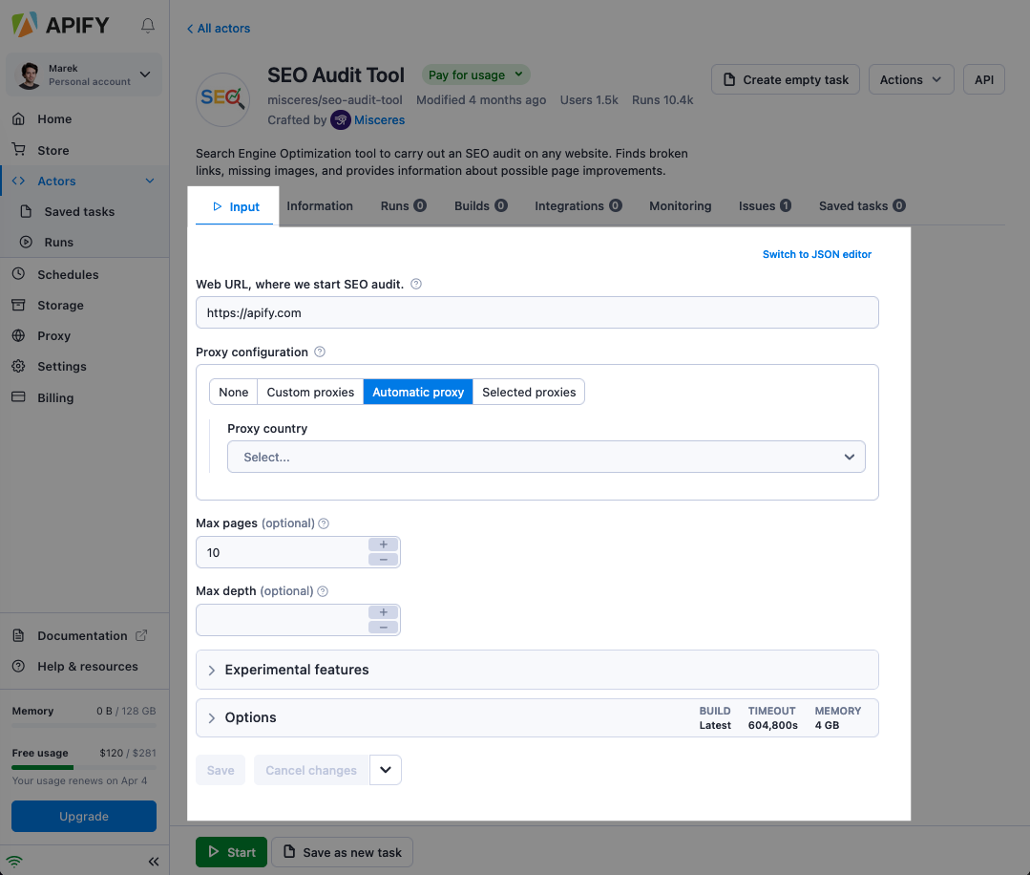The height and width of the screenshot is (875, 1030).
Task: Click the Free usage progress bar
Action: coord(83,768)
